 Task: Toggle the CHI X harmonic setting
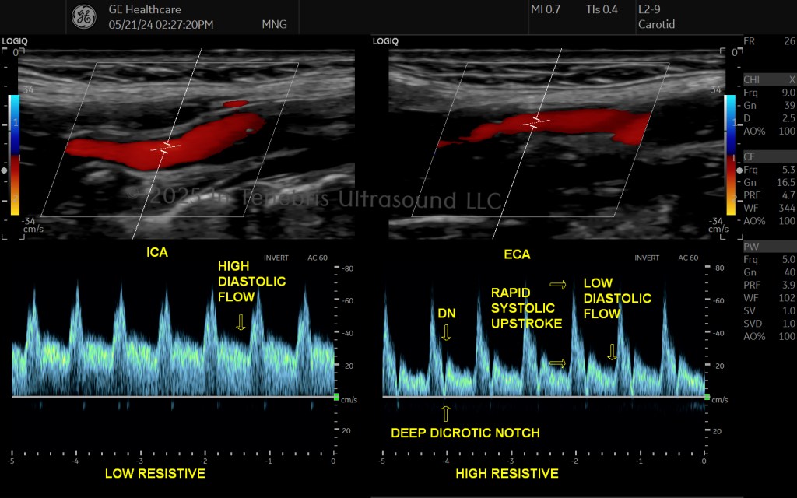coord(792,80)
